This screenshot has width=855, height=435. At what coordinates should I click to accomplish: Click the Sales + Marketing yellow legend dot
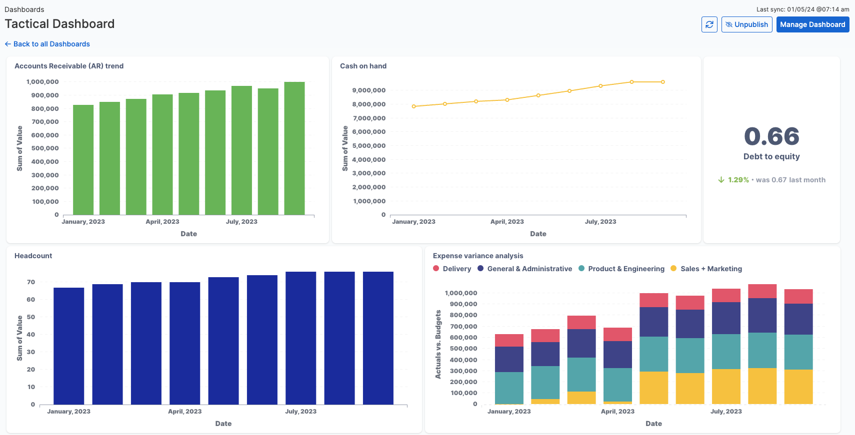pos(673,269)
